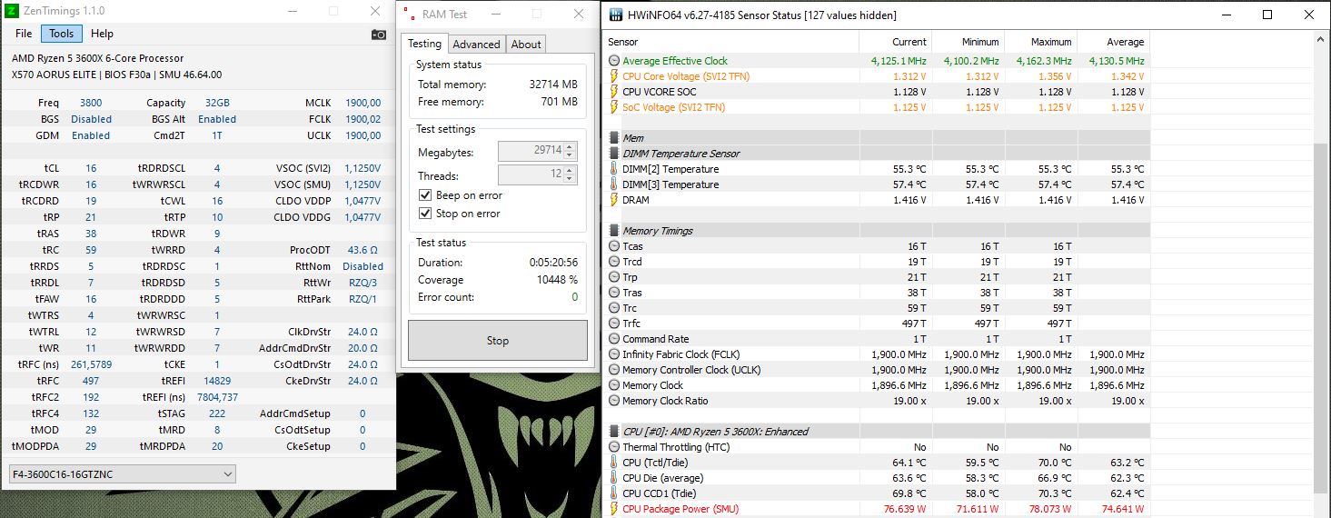Click the Freq value 3800 in ZenTimings
The height and width of the screenshot is (518, 1331).
91,103
